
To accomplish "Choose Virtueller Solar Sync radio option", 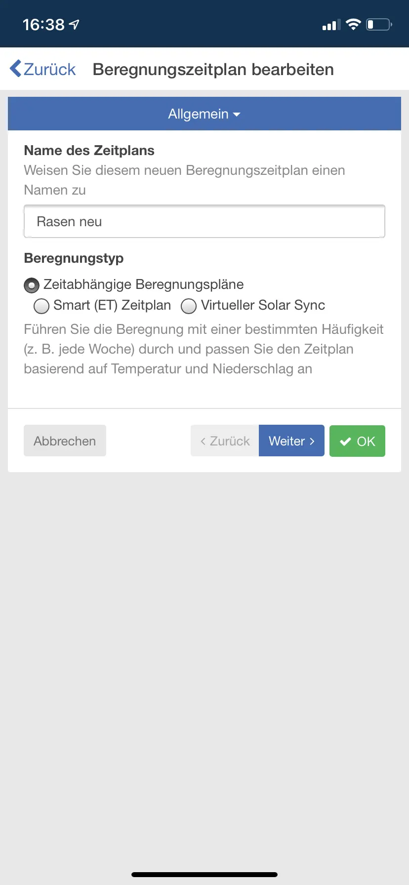I will coord(189,306).
